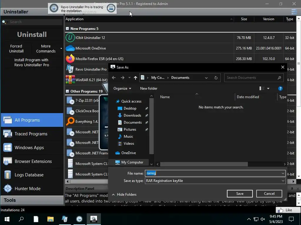Screen dimensions: 301x225
Task: Click the muted volume tray icon
Action: pos(263,219)
